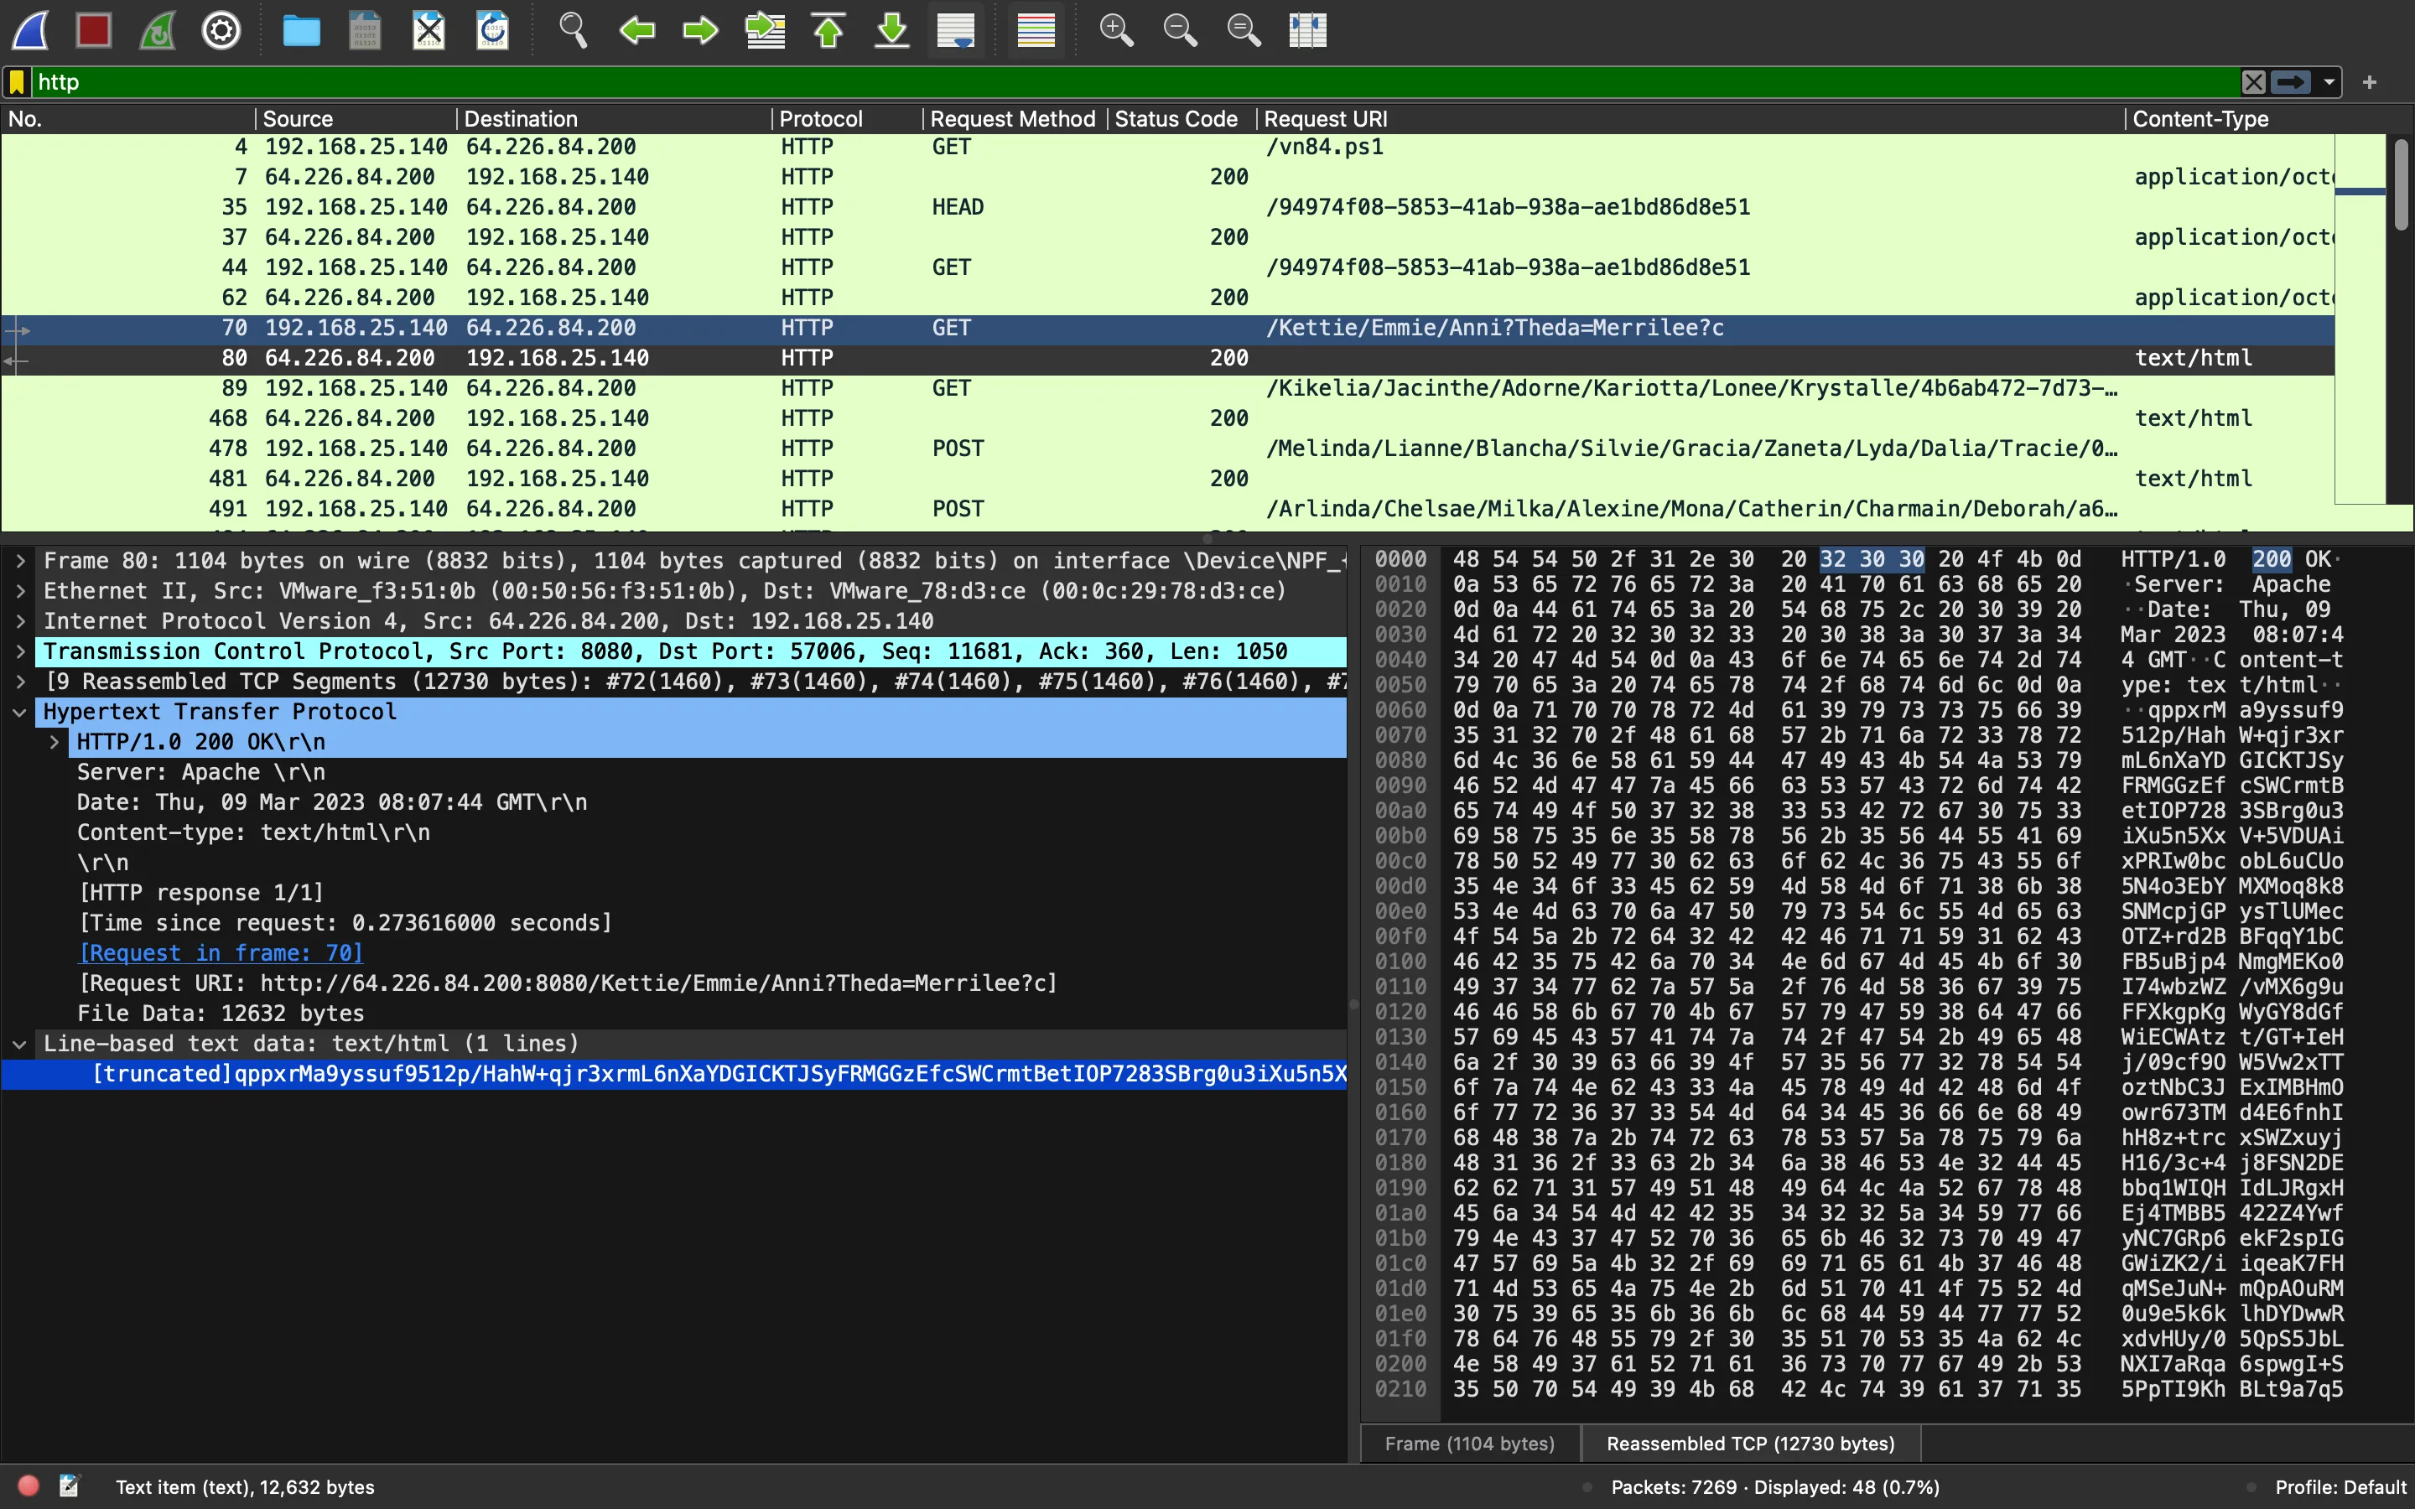Apply the display filter arrow
The image size is (2415, 1509).
pos(2290,82)
